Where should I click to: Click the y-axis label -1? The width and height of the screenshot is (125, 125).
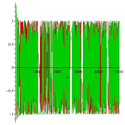pos(12,114)
